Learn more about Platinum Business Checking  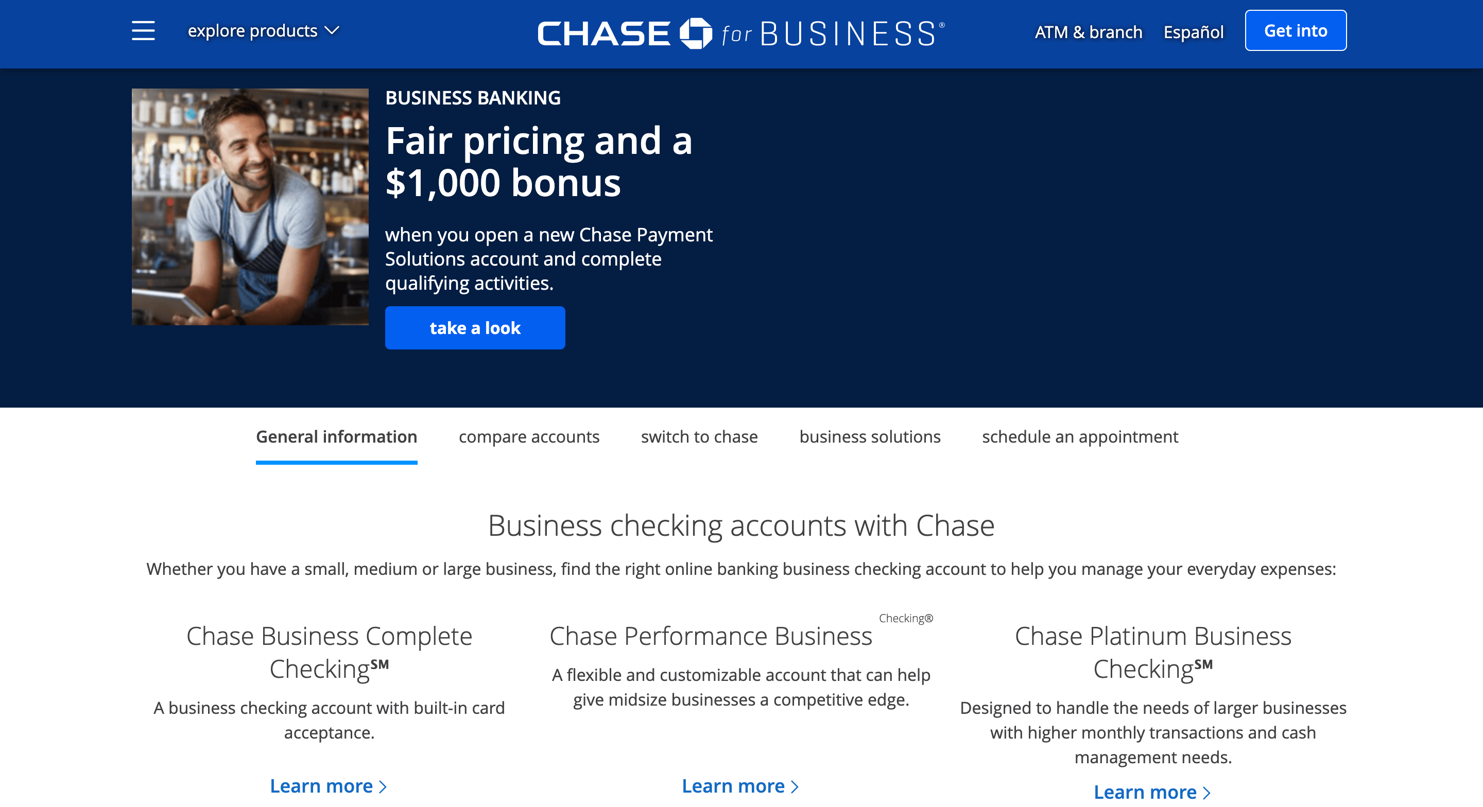[1152, 792]
